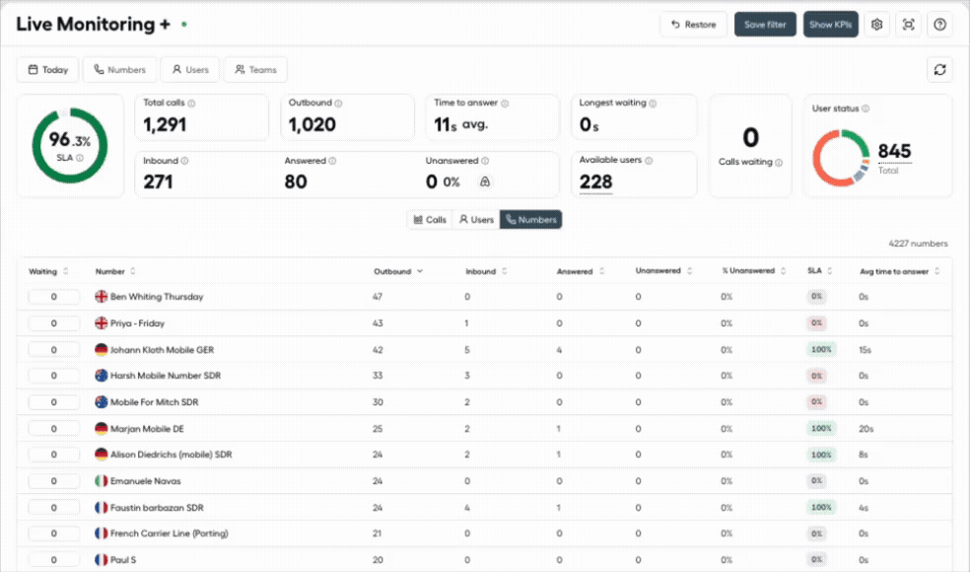Click the User status donut chart

pyautogui.click(x=841, y=158)
